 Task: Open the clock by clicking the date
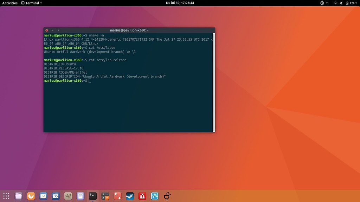point(180,3)
